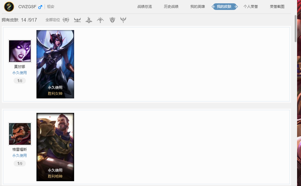Click the first role filter icon after 全部定位
Viewport: 301px width, 186px height.
66,20
